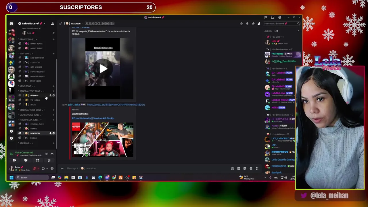Expand the GAMES VOICE ZONE category

[x=30, y=115]
